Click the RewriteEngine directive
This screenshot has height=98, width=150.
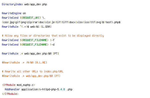coord(11,13)
